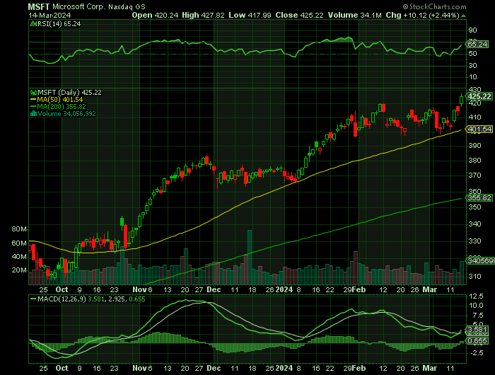495x375 pixels.
Task: Click the 401.54 MA(50) tag on right axis
Action: pyautogui.click(x=479, y=129)
